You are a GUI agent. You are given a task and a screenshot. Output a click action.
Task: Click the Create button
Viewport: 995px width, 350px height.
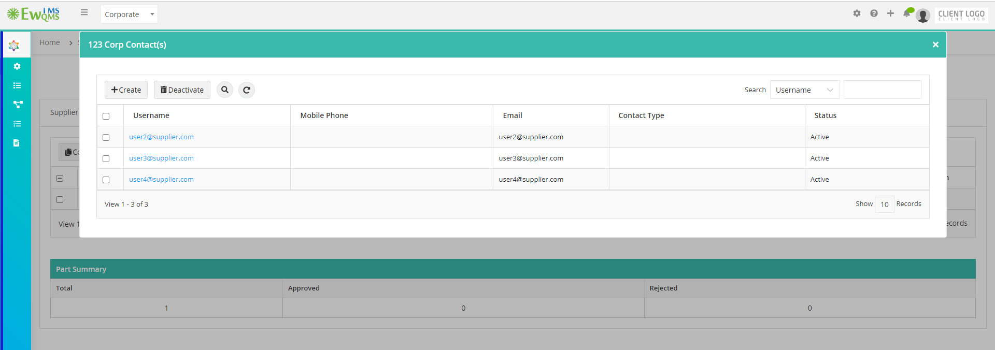coord(126,90)
